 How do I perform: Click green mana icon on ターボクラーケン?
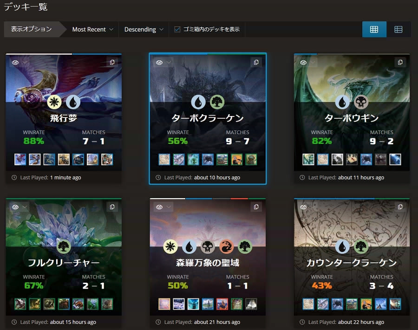pyautogui.click(x=217, y=102)
